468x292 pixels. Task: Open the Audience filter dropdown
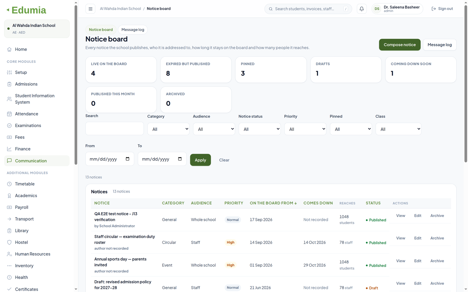[214, 129]
